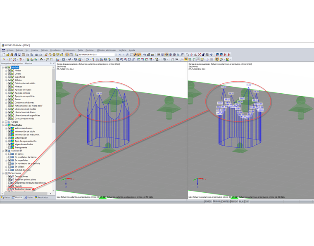
Task: Uncheck the Nudos checkbox
Action: tap(10, 71)
